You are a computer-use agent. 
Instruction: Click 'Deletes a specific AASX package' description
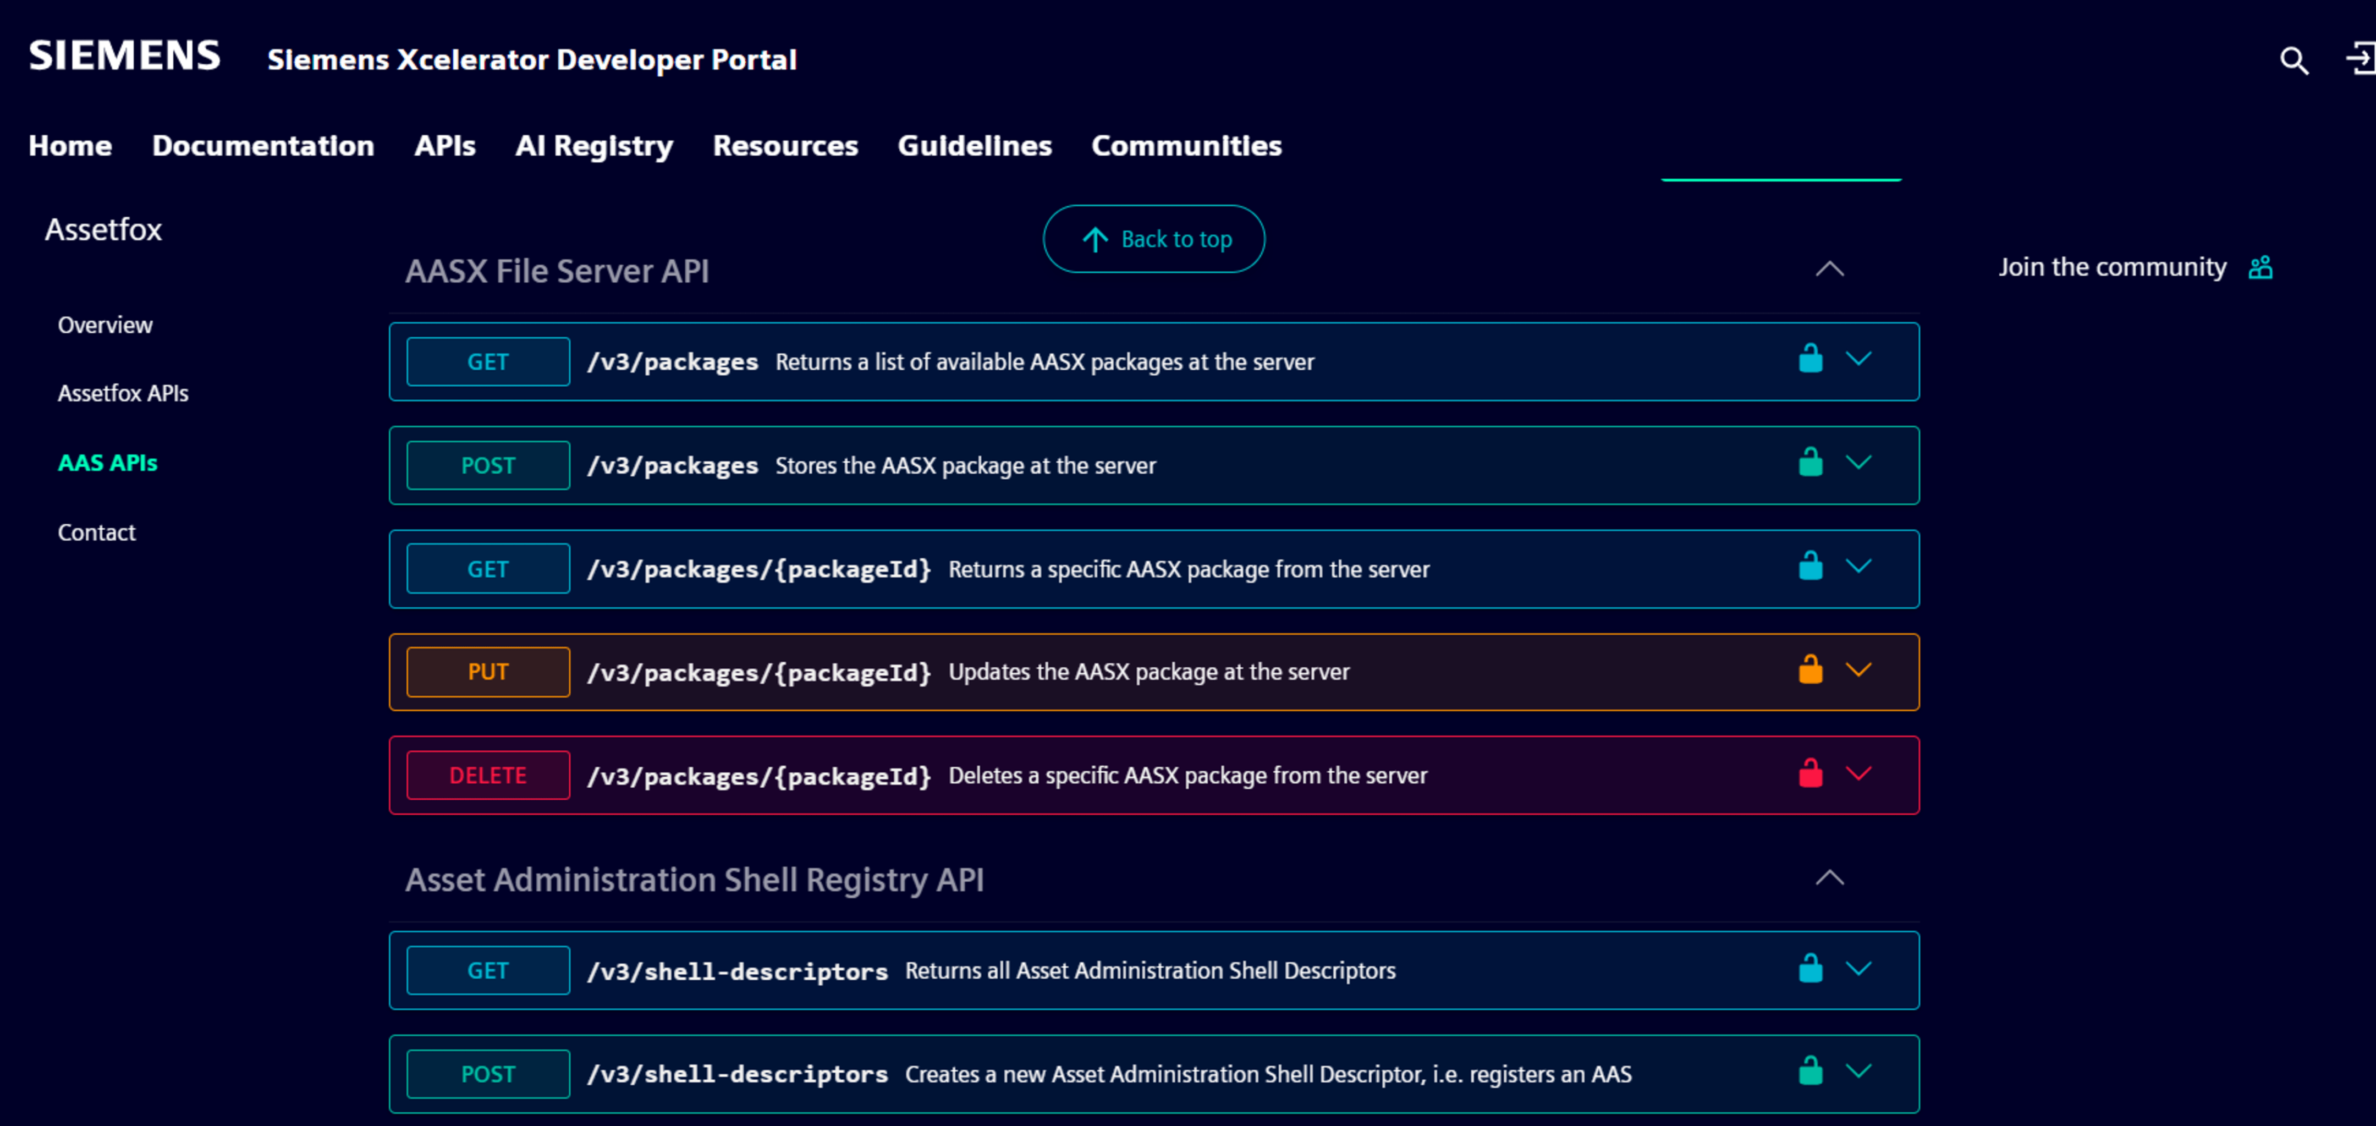(1188, 776)
